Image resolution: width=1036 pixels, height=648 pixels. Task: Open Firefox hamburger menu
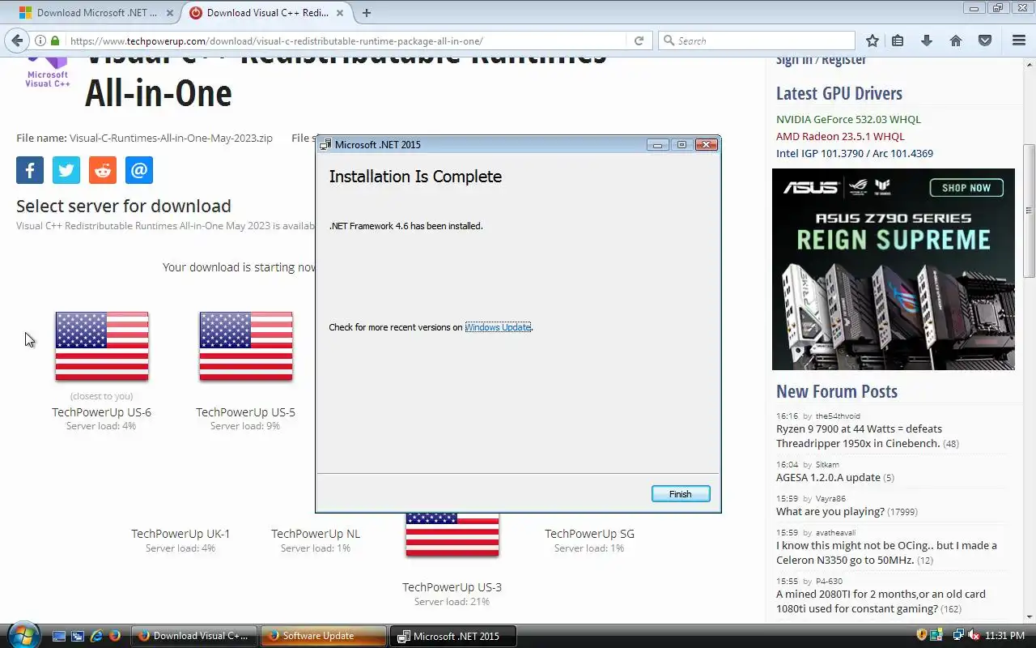[x=1019, y=40]
